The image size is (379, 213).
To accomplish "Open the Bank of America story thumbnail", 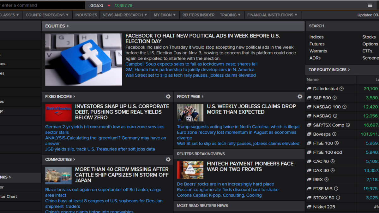I will pos(58,113).
